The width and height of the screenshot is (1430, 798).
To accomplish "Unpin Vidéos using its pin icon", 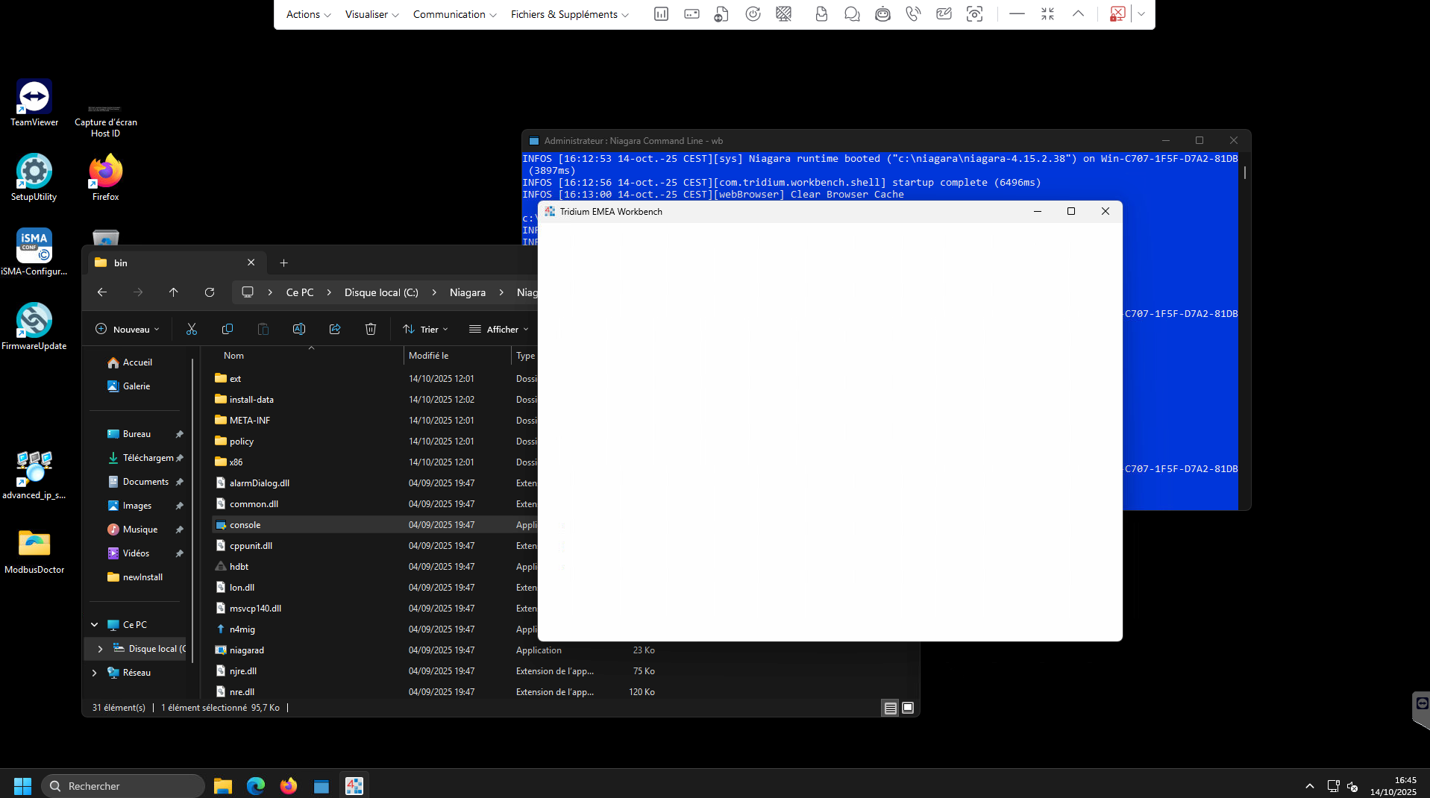I will (x=179, y=553).
